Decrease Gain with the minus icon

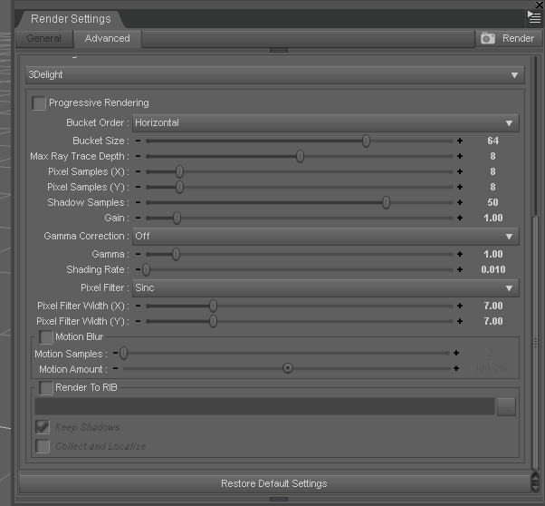coord(138,218)
